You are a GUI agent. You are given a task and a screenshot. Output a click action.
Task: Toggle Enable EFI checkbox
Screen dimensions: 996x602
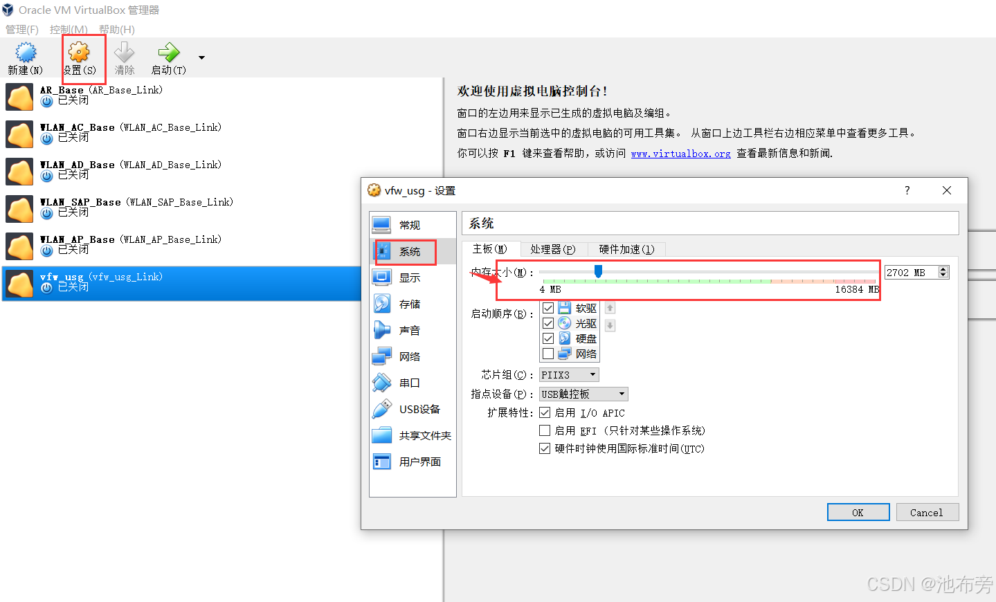click(x=545, y=430)
